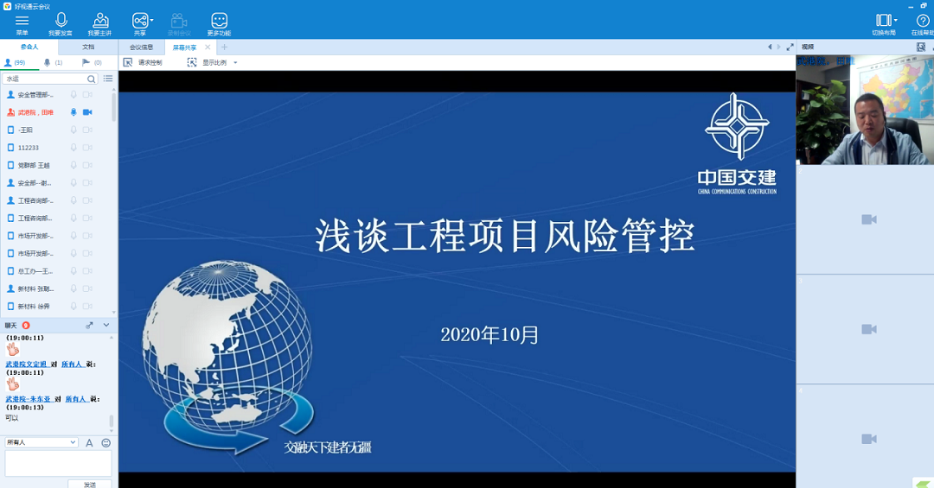Toggle camera for 武港院 田唯
This screenshot has width=934, height=488.
tap(87, 112)
